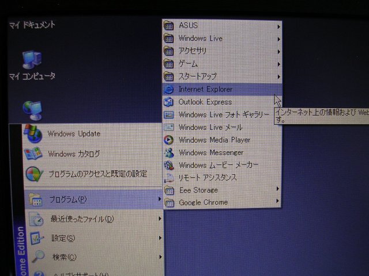Click the プログラム(P) folder icon
The width and height of the screenshot is (369, 276).
coord(36,200)
